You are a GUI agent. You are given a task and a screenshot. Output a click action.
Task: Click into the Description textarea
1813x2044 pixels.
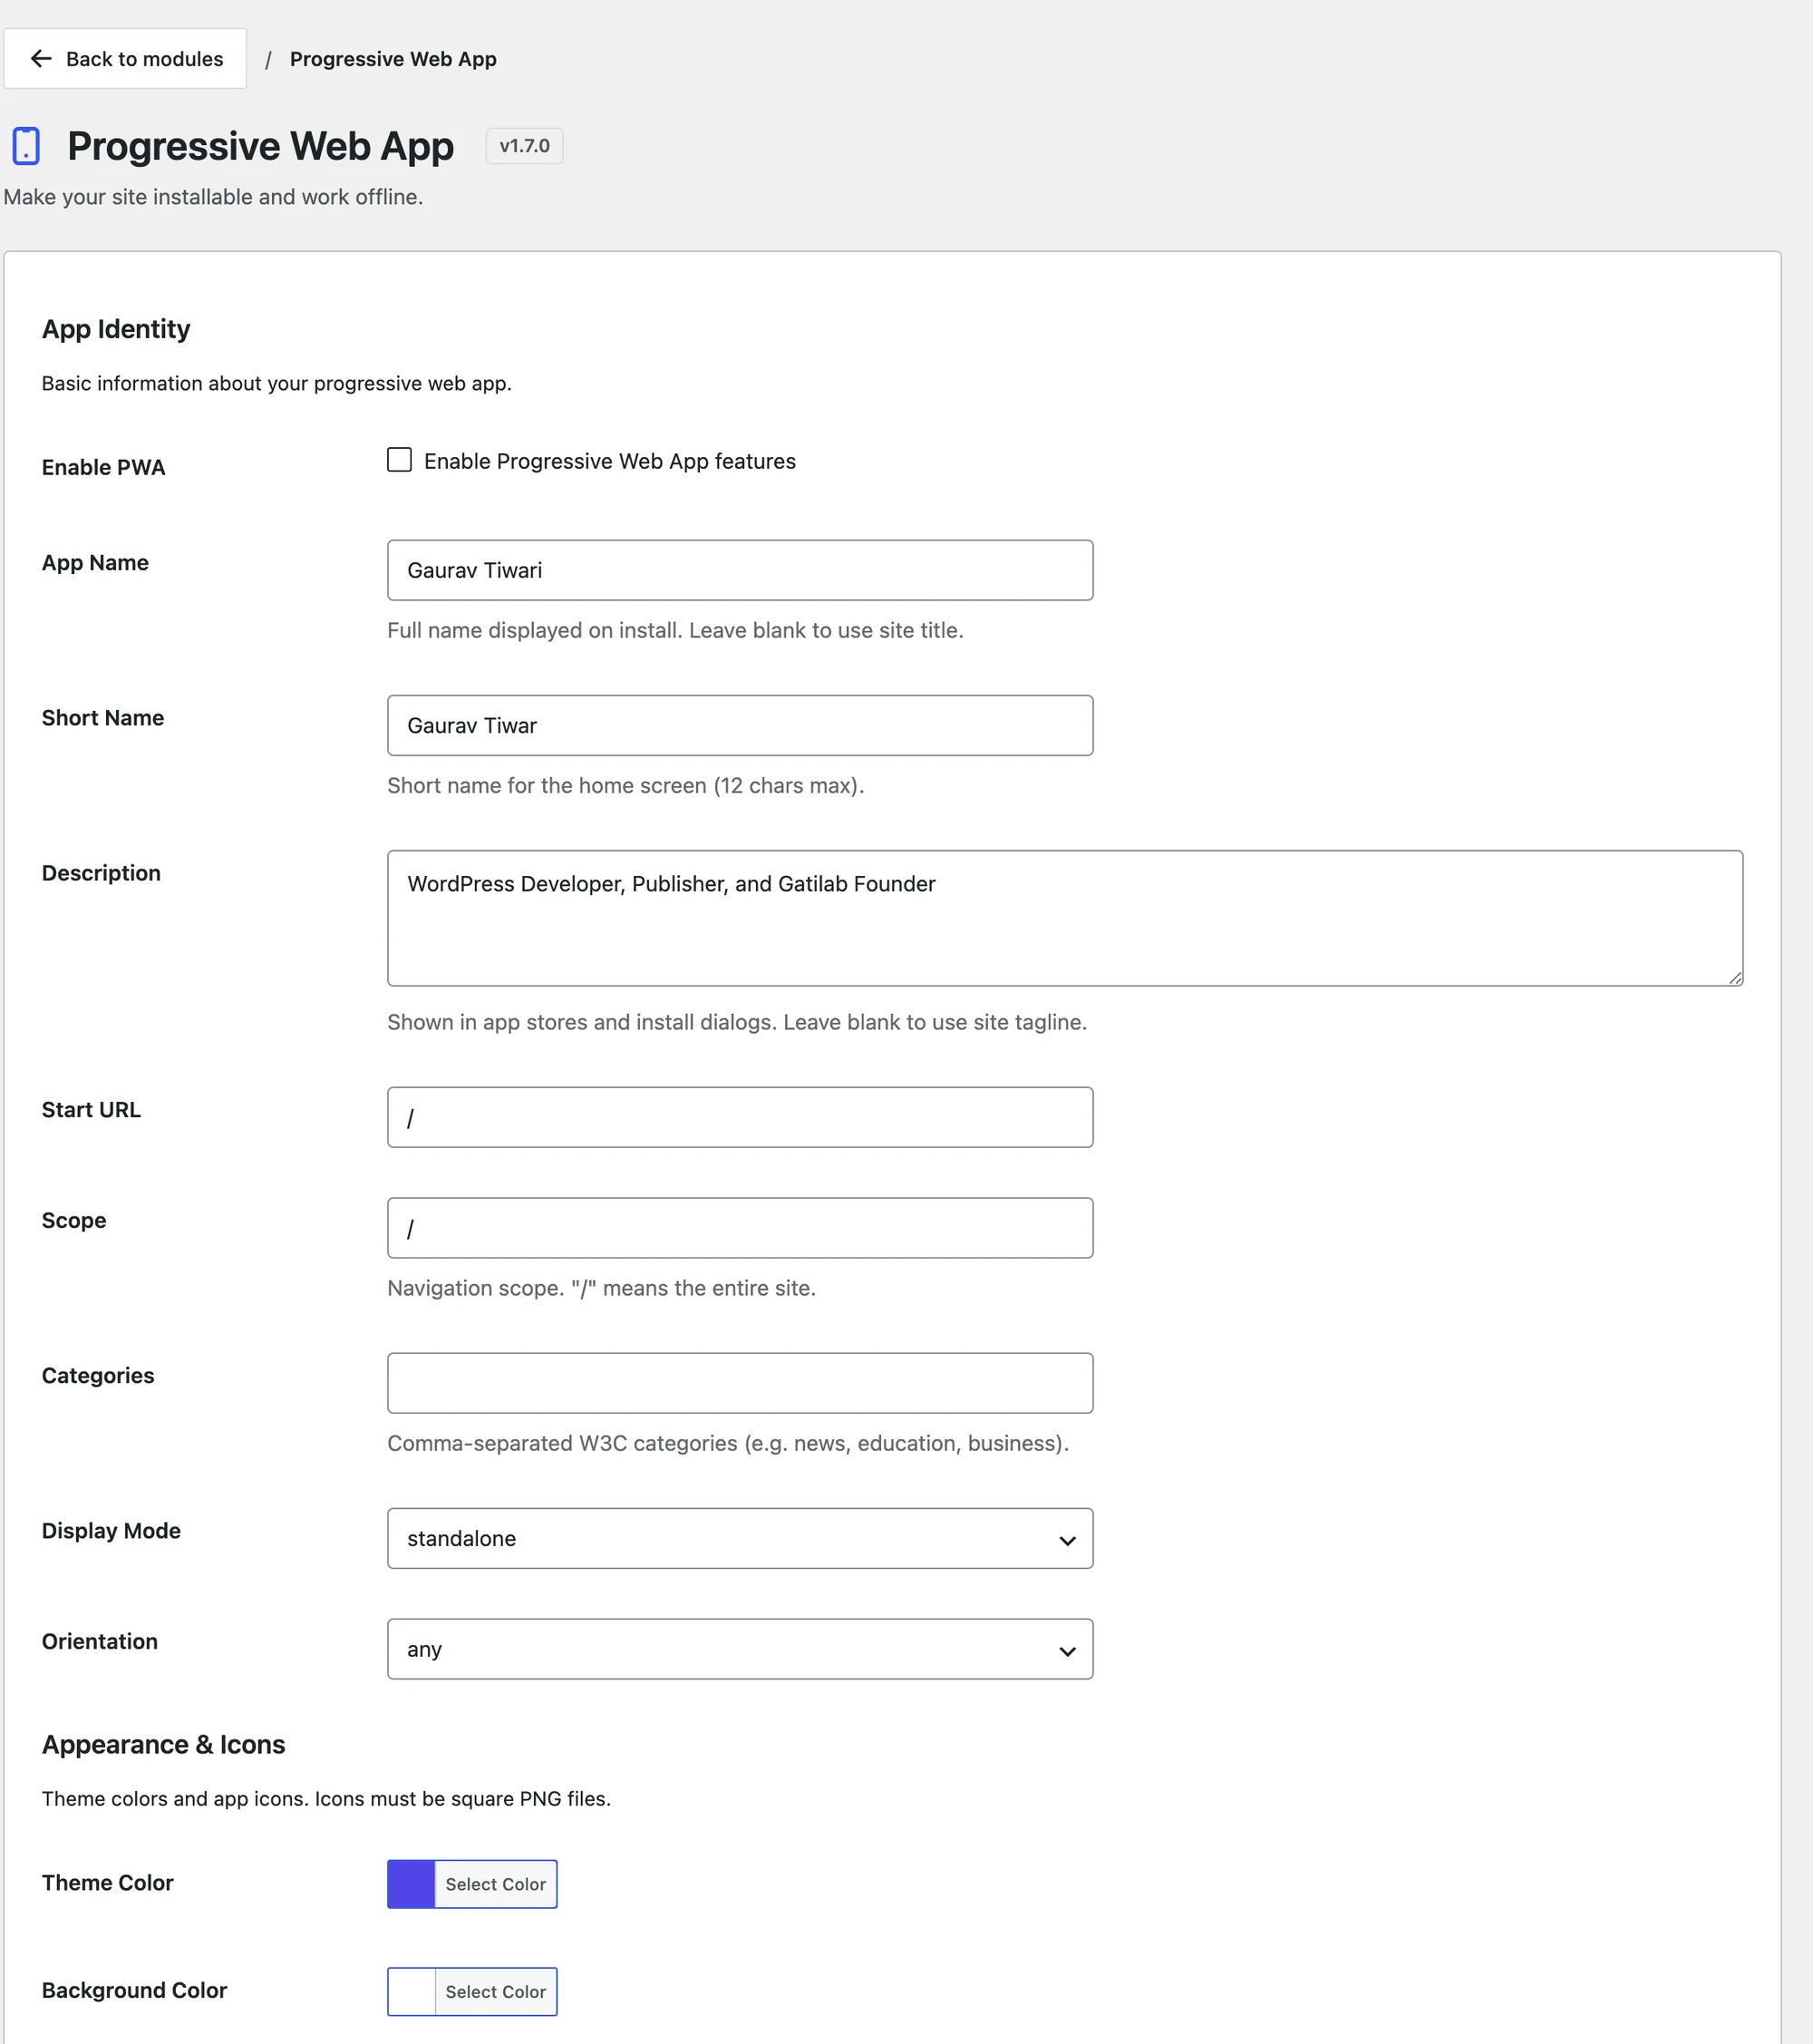click(x=1065, y=918)
